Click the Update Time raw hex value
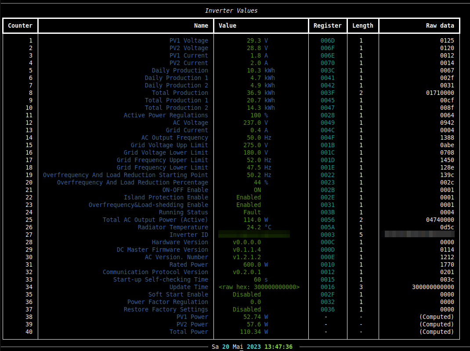Viewport: 470px width, 351px height. point(259,287)
